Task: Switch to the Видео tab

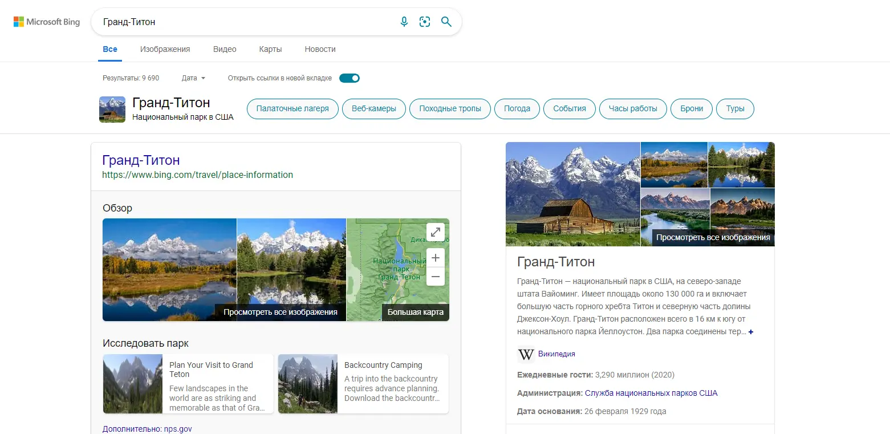Action: (225, 49)
